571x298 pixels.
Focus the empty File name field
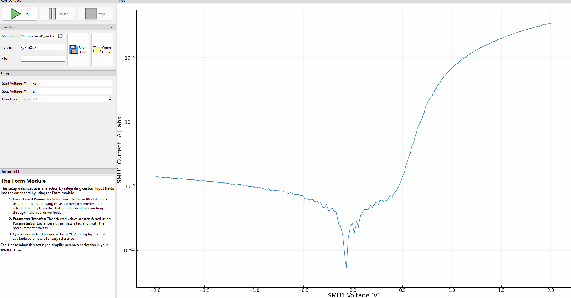point(42,59)
